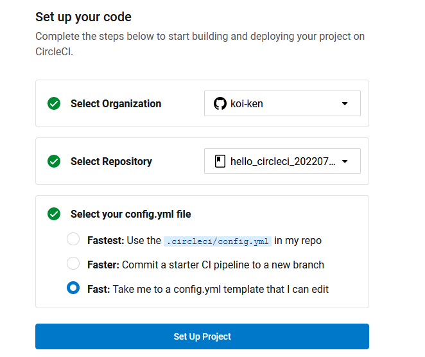This screenshot has height=357, width=425.
Task: Select the Faster starter pipeline radio option
Action: 73,263
